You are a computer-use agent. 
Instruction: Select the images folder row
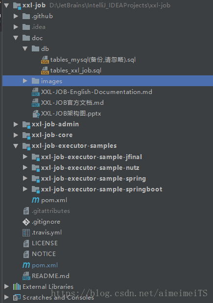click(108, 81)
